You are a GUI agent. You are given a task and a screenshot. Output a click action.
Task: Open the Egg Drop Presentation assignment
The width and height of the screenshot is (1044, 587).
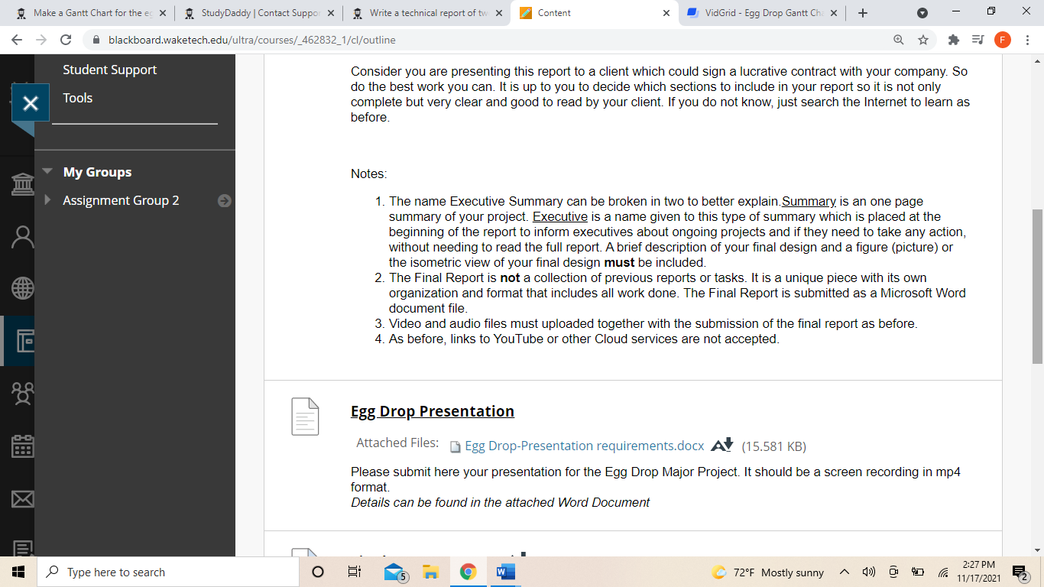[x=432, y=411]
